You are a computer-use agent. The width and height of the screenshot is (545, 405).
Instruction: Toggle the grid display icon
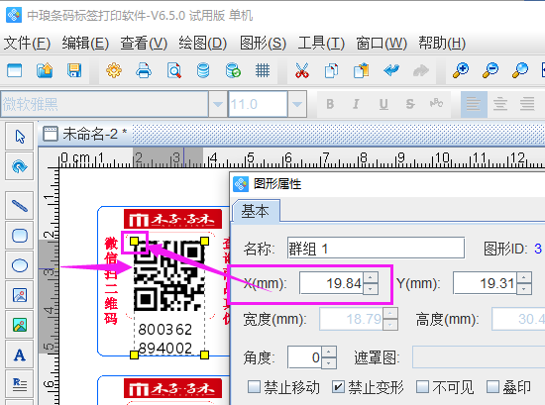coord(263,70)
